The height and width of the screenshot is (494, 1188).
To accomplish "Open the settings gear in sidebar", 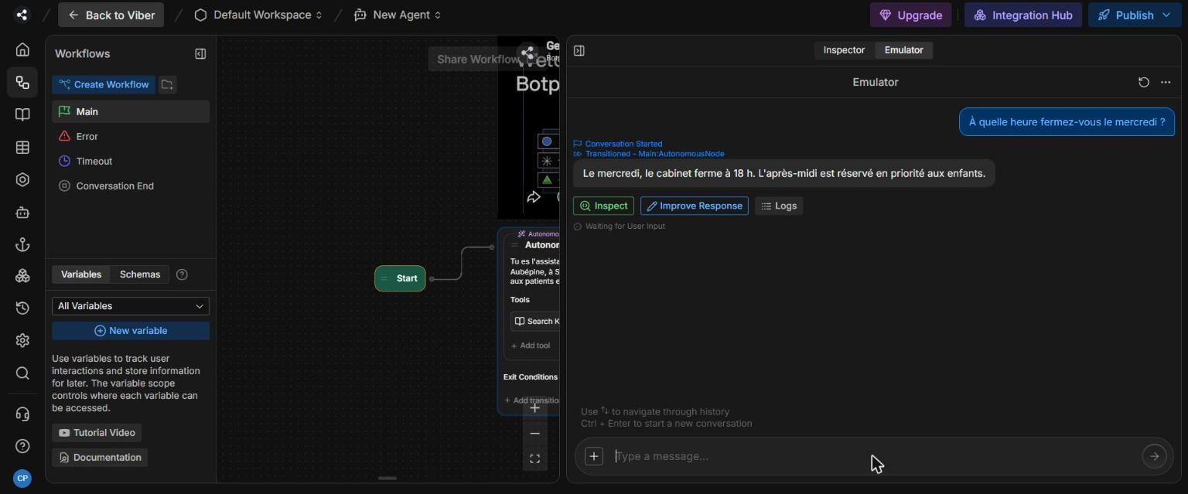I will click(x=22, y=340).
